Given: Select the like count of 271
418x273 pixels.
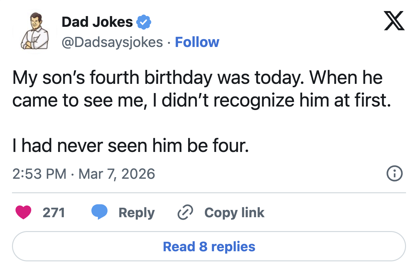Looking at the screenshot, I should pyautogui.click(x=54, y=212).
